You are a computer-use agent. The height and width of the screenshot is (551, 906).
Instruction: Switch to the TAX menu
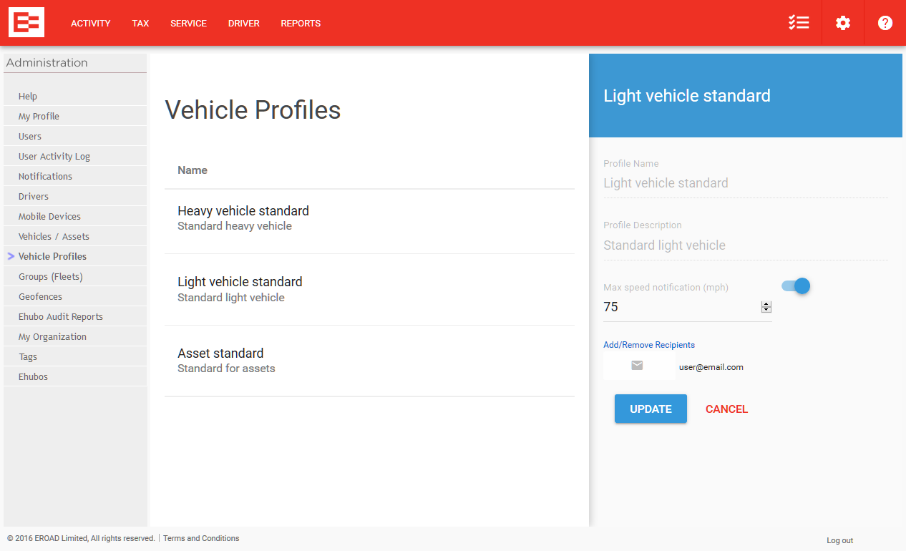coord(140,23)
